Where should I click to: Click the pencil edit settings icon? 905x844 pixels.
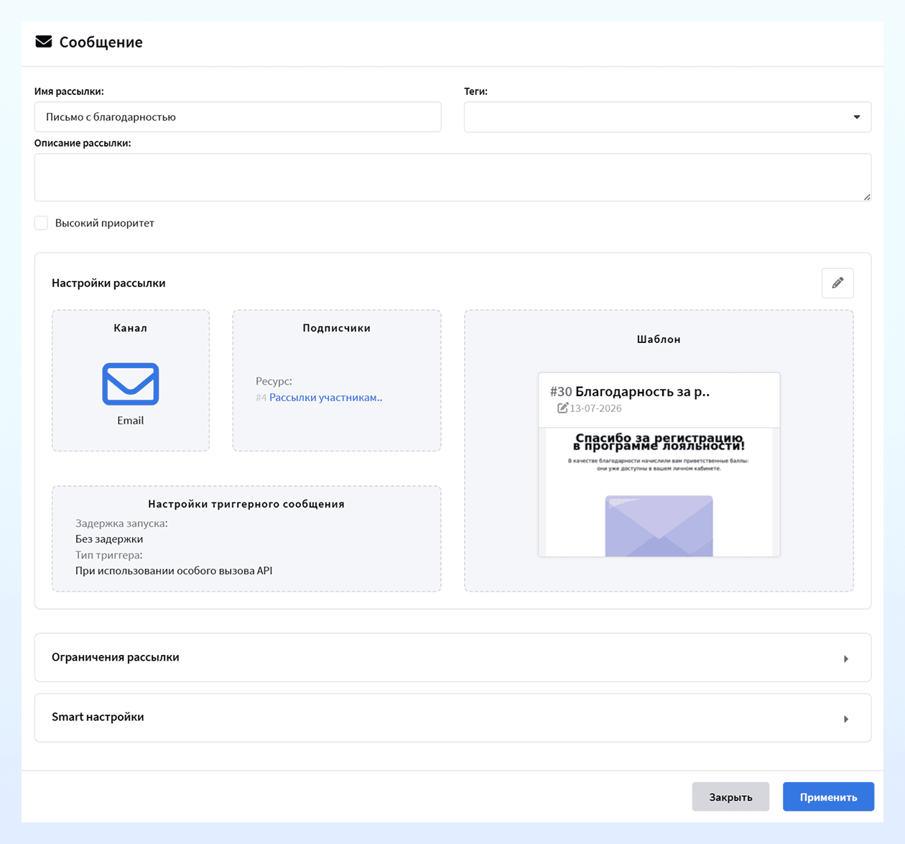point(837,283)
